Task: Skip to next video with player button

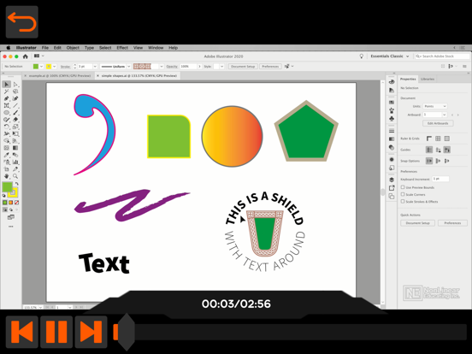Action: click(91, 332)
